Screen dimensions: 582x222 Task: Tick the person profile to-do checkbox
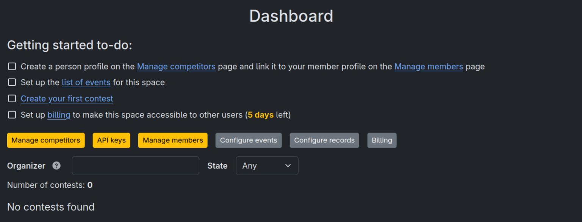[x=12, y=66]
